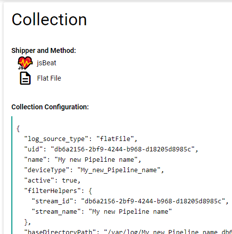
Task: Click the Shipper and Method heading
Action: click(x=43, y=50)
